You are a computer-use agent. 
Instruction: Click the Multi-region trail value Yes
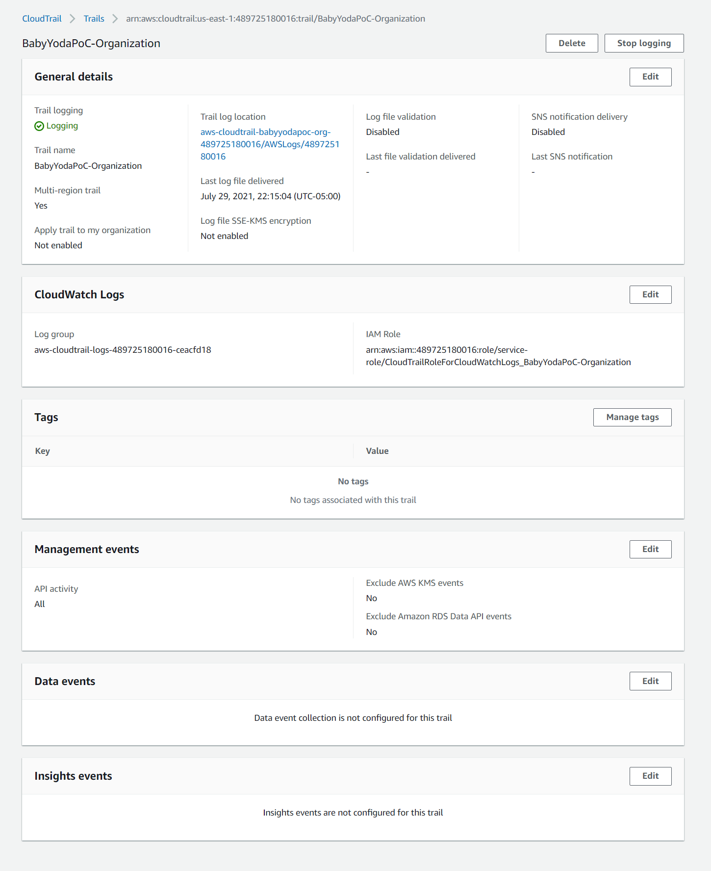tap(41, 206)
